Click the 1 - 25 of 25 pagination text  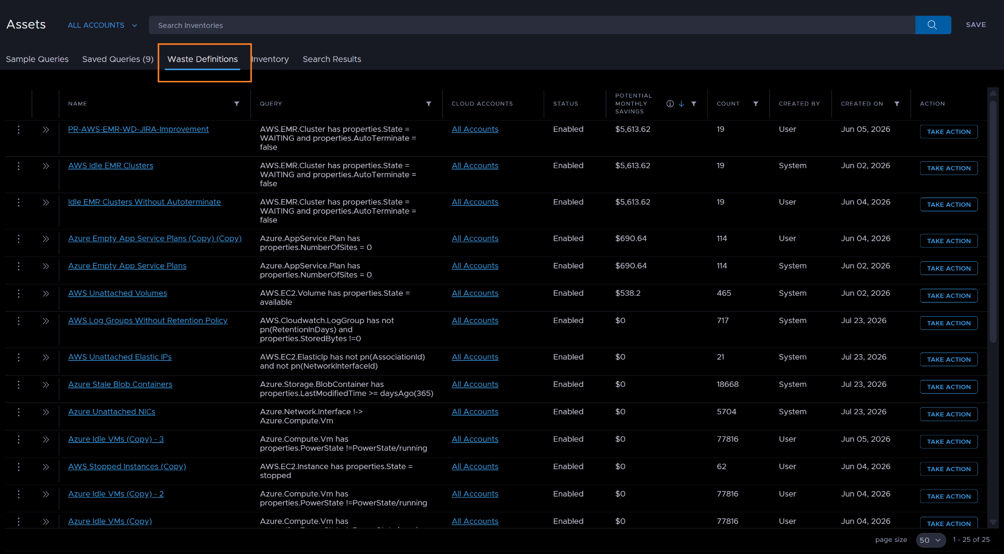click(x=971, y=540)
